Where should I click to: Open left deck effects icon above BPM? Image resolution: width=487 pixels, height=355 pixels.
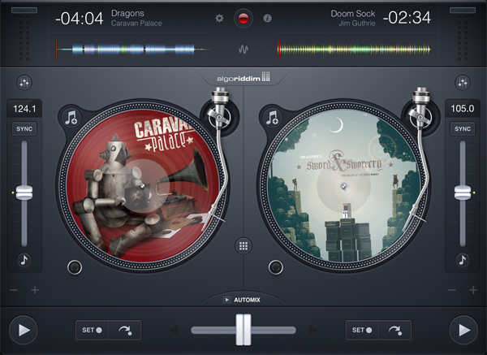click(24, 82)
